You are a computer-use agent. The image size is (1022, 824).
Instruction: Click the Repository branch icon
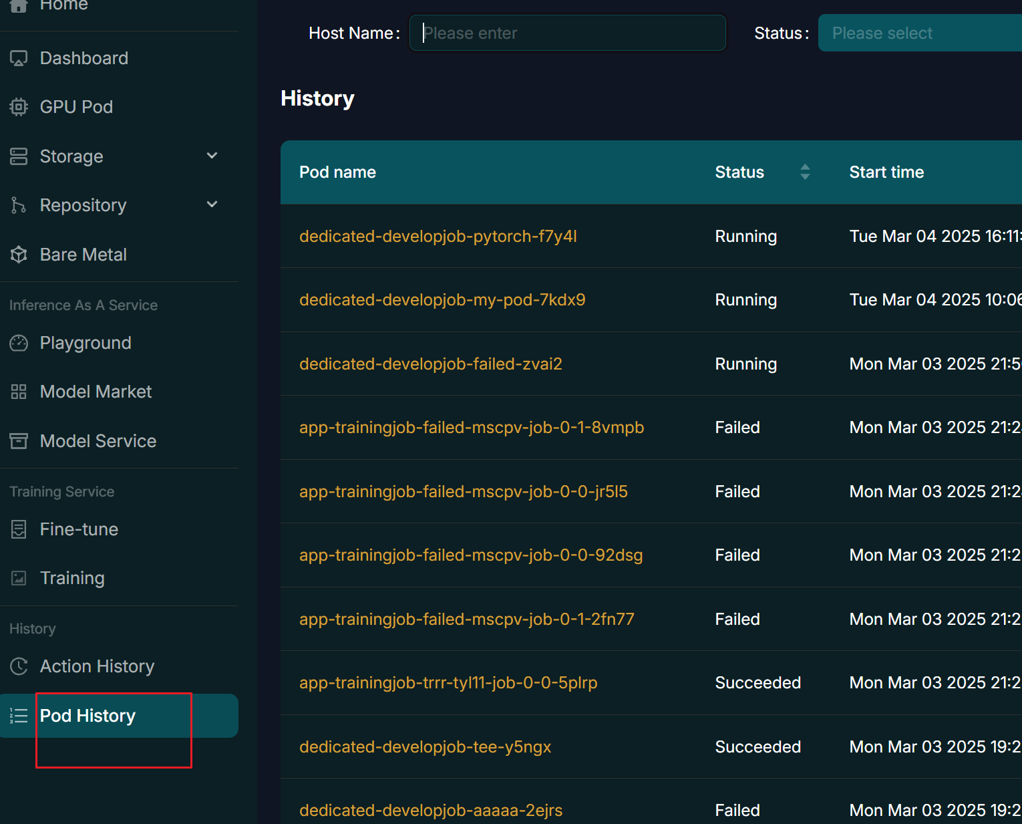[x=19, y=205]
